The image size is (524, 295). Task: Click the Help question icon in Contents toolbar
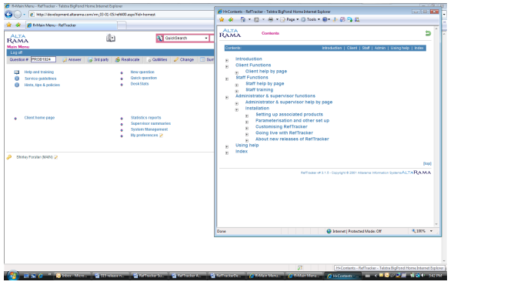pos(325,20)
